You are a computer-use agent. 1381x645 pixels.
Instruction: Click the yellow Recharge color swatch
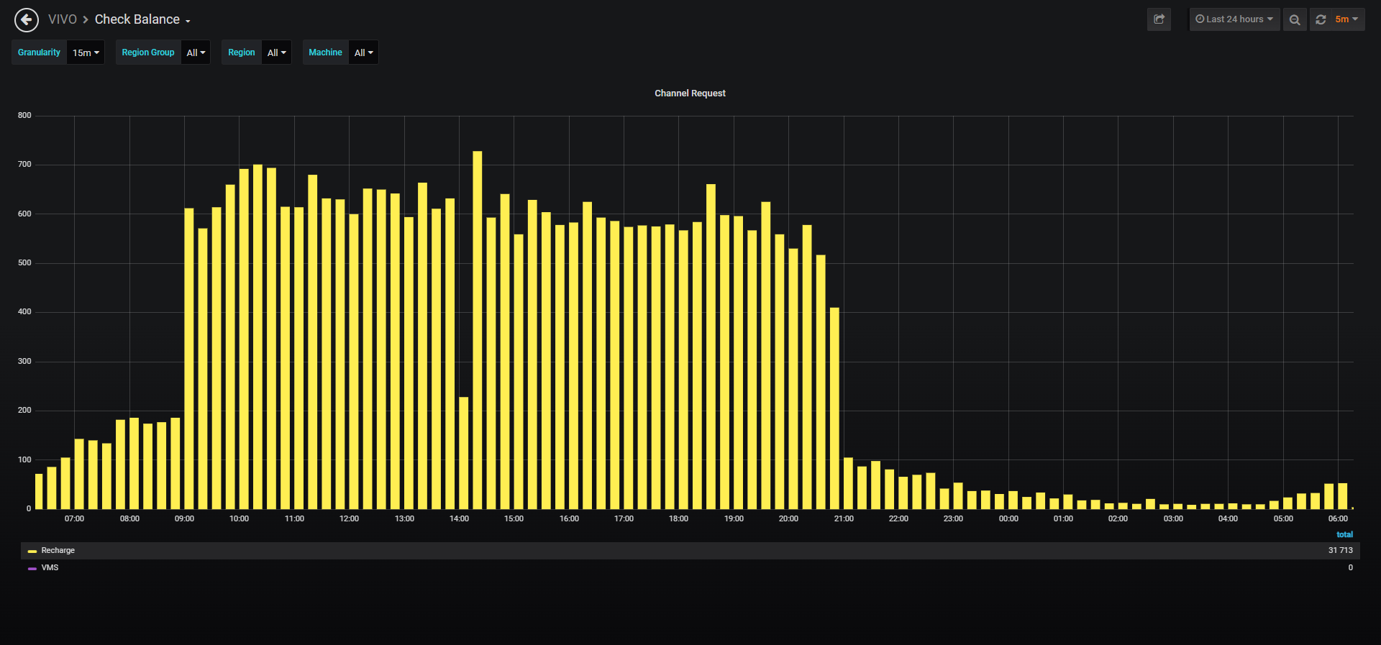click(32, 552)
